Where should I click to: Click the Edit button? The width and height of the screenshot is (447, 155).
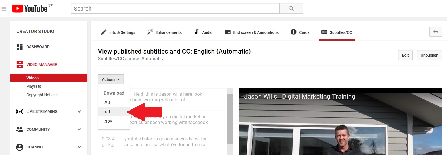pos(405,55)
